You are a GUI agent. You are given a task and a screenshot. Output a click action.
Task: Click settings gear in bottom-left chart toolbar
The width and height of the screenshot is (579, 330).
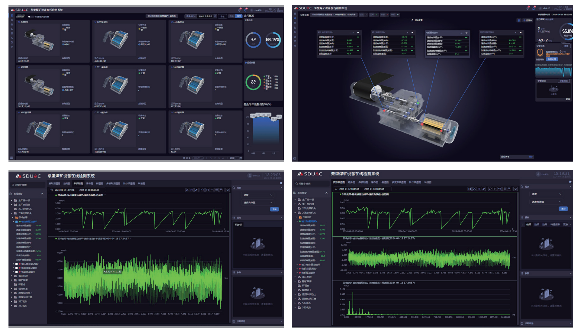[x=227, y=190]
